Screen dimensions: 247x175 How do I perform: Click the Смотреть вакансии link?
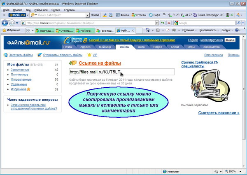click(219, 113)
